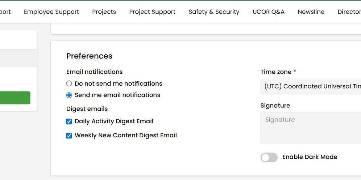Screen dimensions: 361x180
Task: Open the Directory navigation item
Action: coord(349,12)
